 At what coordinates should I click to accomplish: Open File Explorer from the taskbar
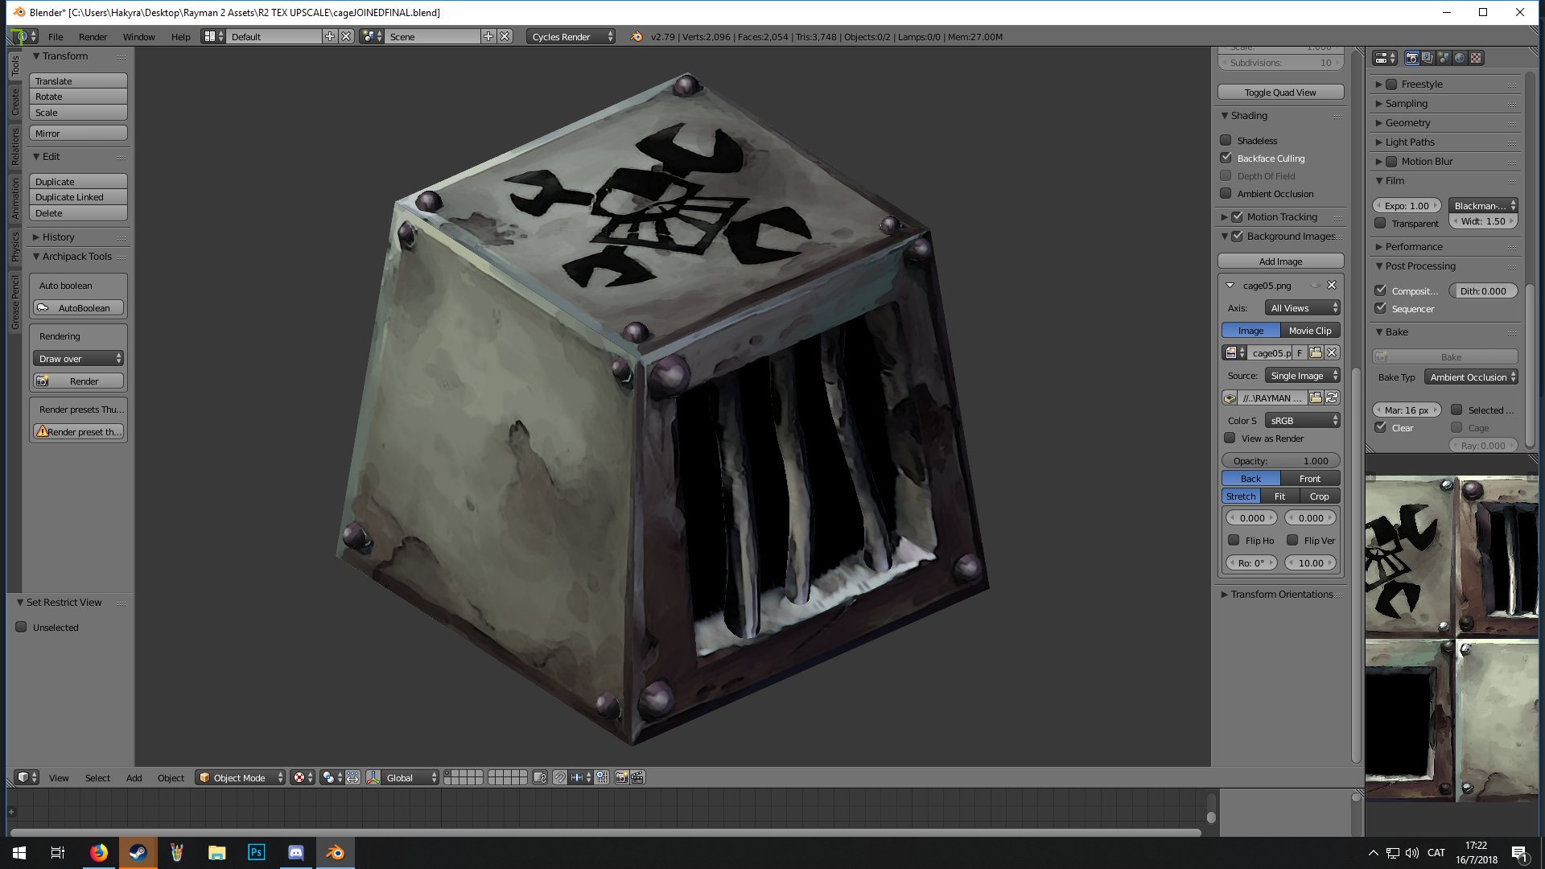tap(217, 853)
